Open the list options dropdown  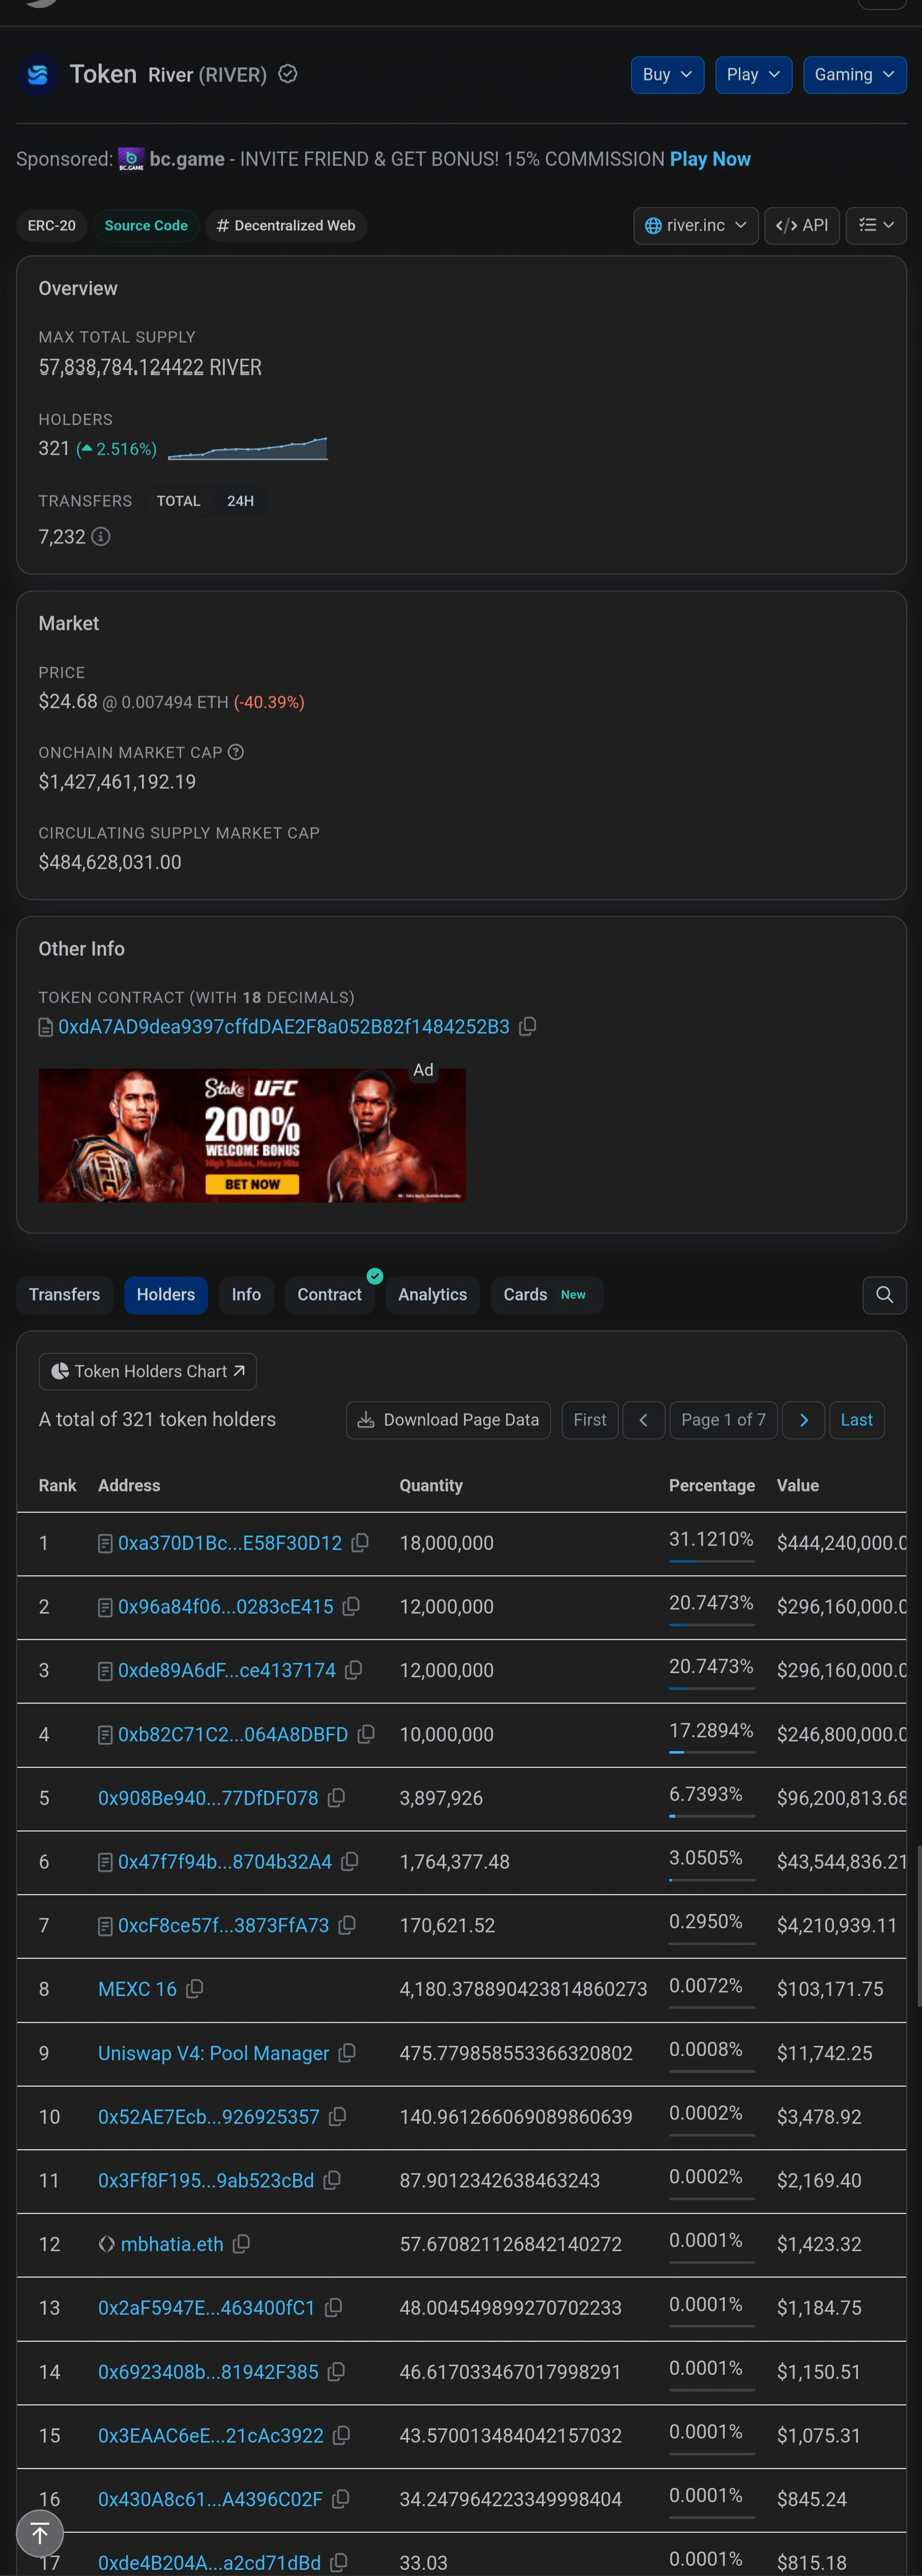(876, 226)
